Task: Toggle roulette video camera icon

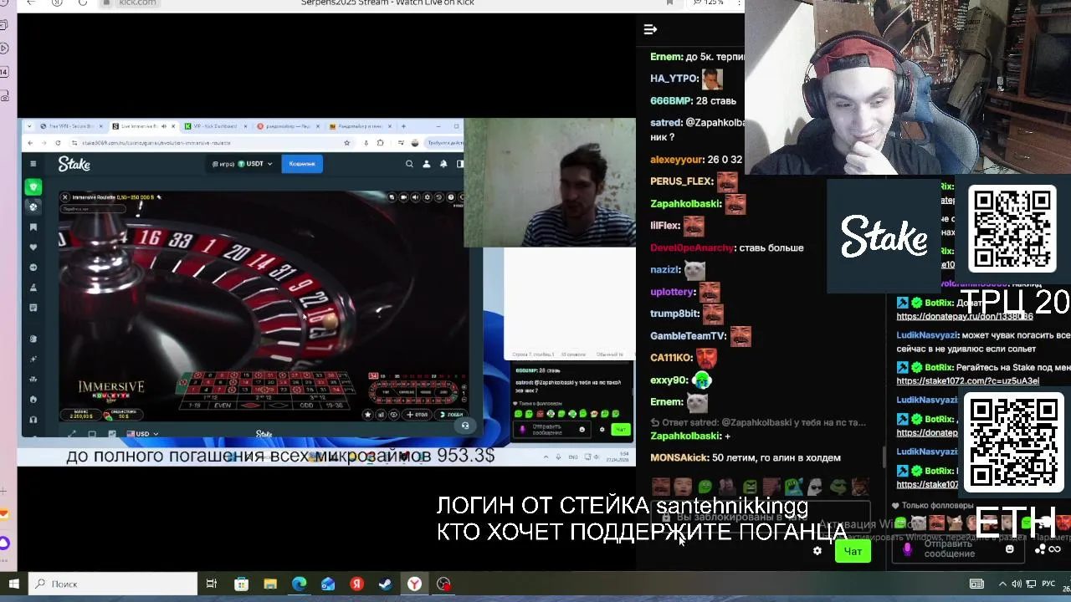Action: 404,197
